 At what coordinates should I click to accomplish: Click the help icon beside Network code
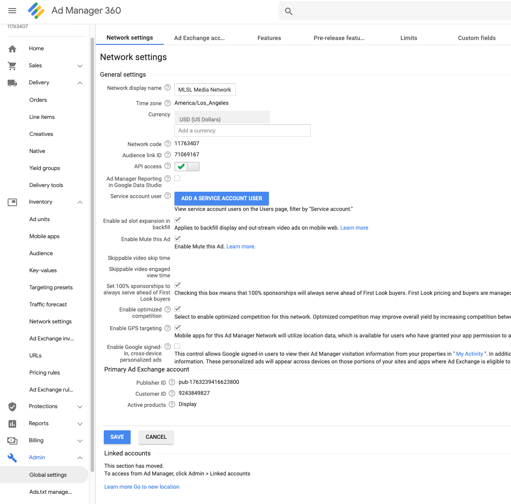point(168,144)
